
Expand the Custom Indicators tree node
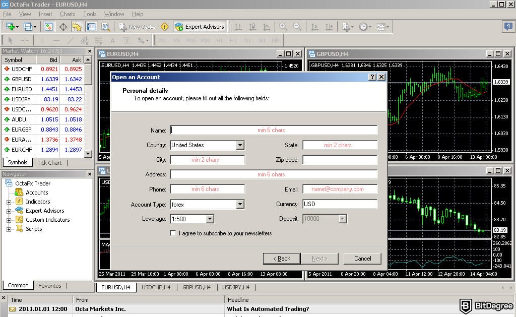[9, 220]
